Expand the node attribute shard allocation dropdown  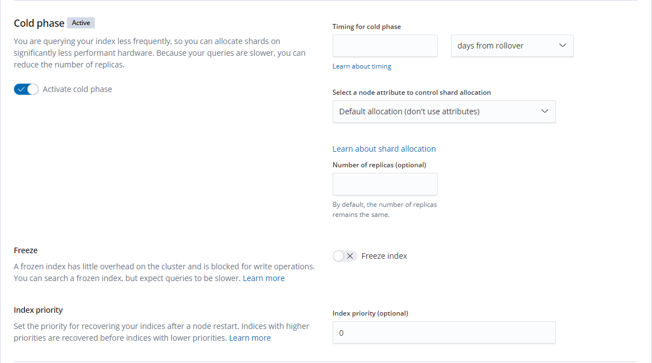click(x=444, y=112)
